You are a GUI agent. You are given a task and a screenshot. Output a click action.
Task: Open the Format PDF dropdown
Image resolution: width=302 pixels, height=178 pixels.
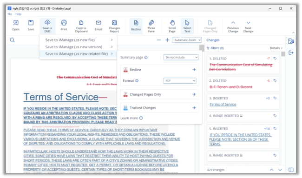[x=179, y=81]
